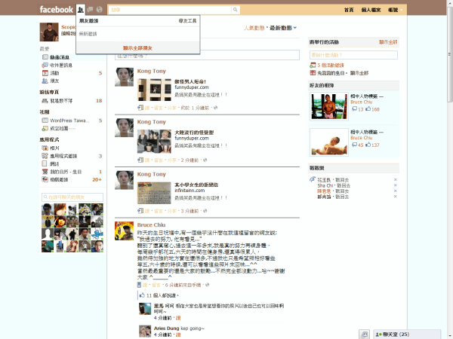Dismiss the first poke entry

tap(395, 179)
